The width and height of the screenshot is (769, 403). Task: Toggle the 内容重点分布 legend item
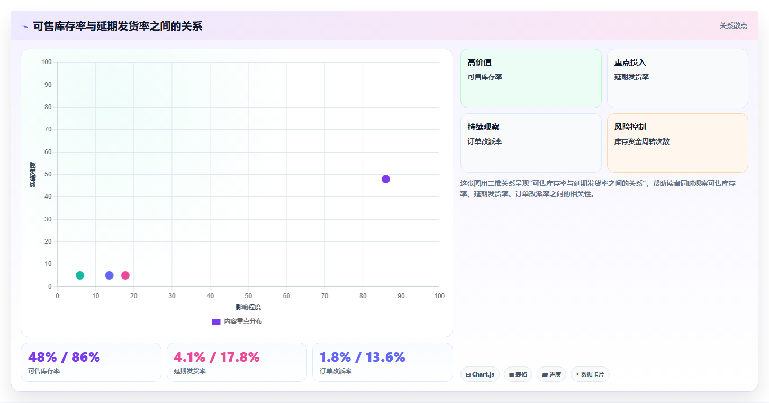coord(237,321)
